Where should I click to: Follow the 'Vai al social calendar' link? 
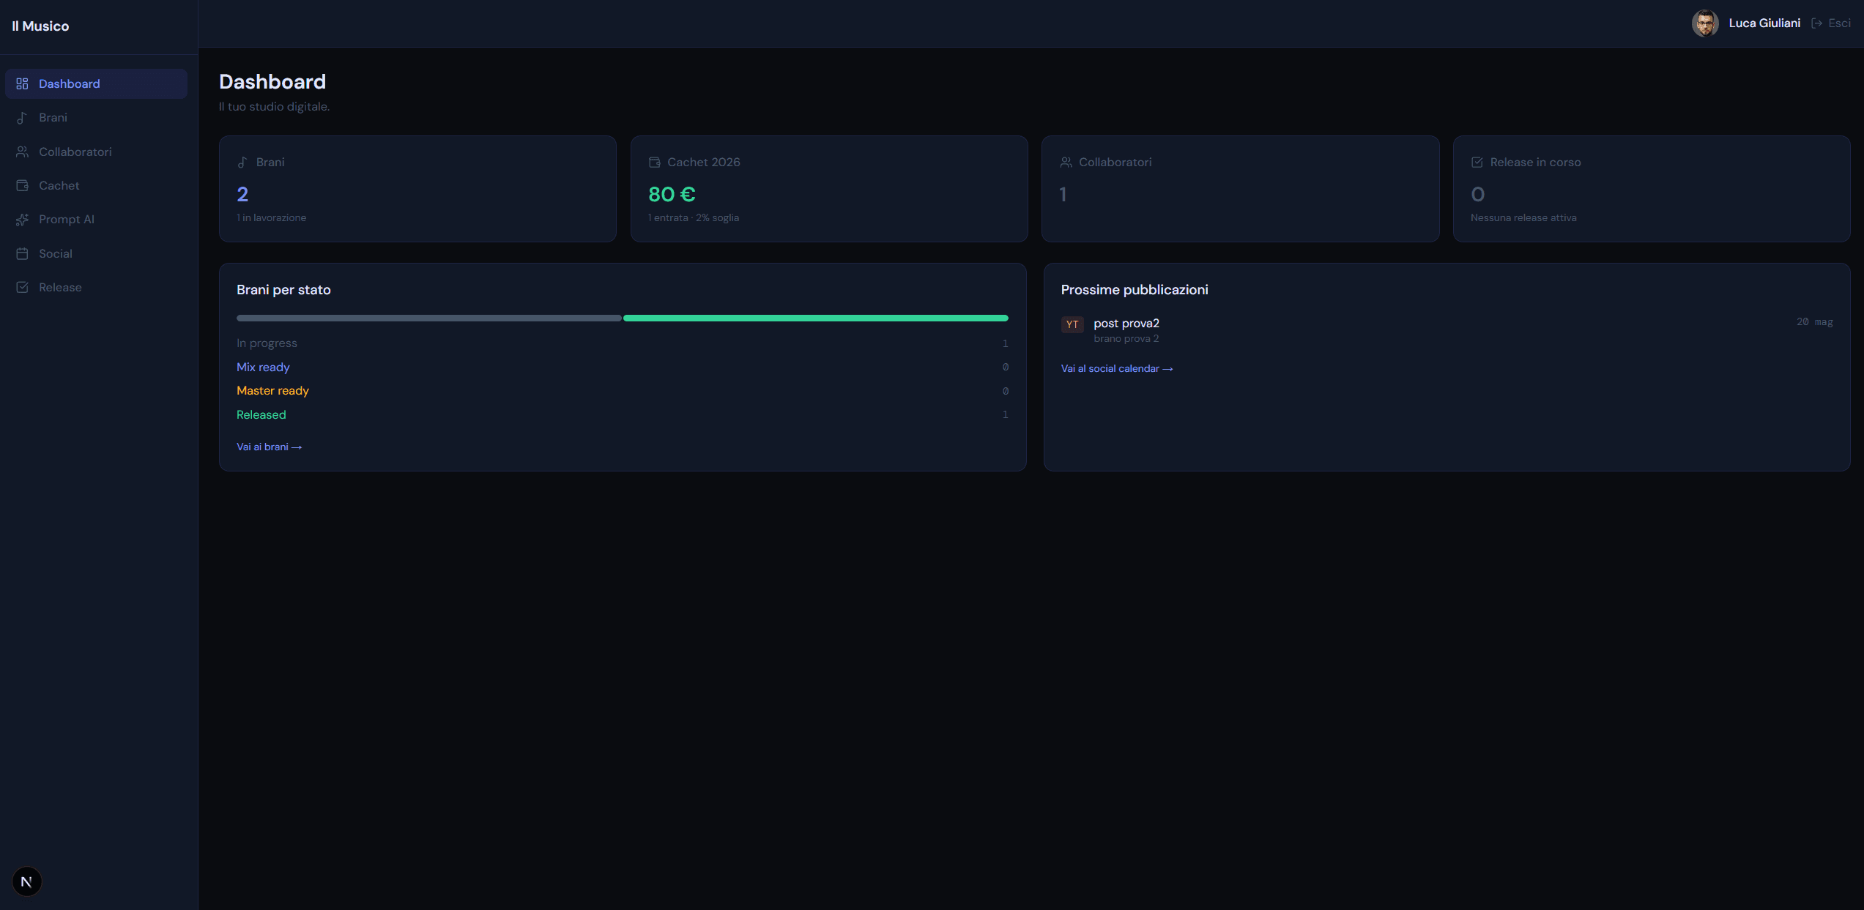coord(1117,368)
